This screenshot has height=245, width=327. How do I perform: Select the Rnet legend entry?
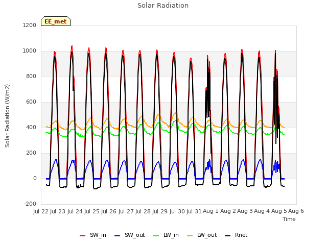click(236, 235)
